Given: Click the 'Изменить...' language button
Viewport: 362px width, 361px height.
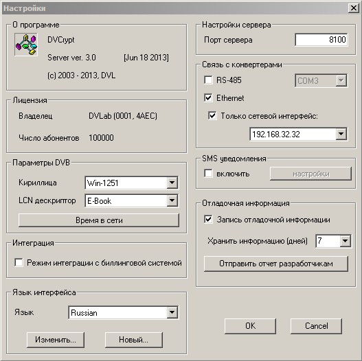Looking at the screenshot, I should pyautogui.click(x=56, y=340).
